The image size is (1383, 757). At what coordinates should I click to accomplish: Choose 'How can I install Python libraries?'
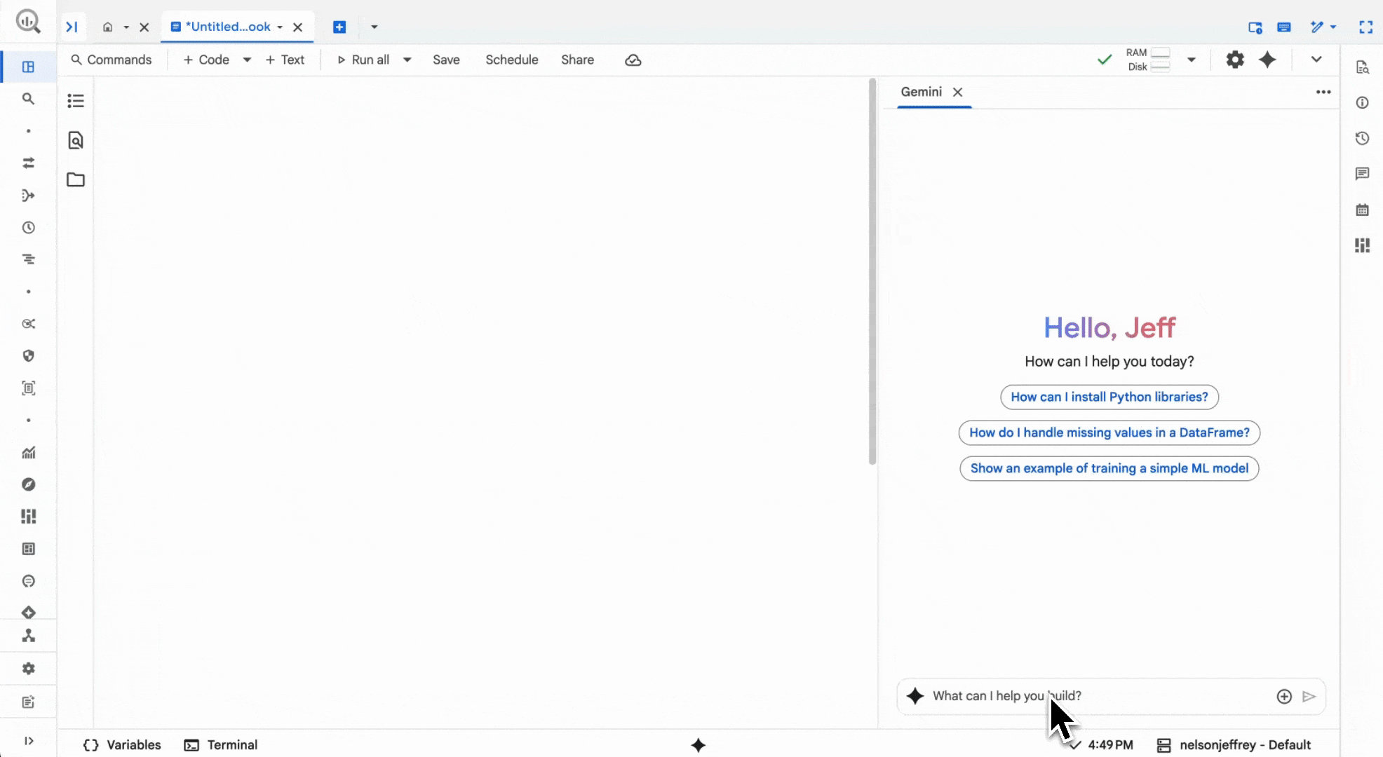[1109, 397]
